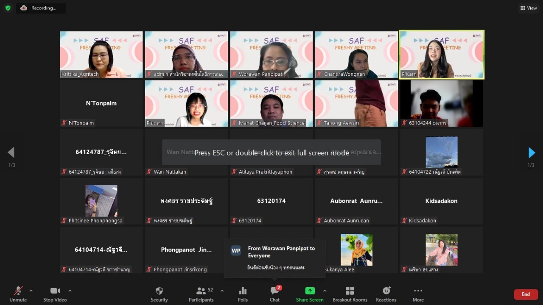Open the View layout menu
This screenshot has height=305, width=543.
point(529,8)
